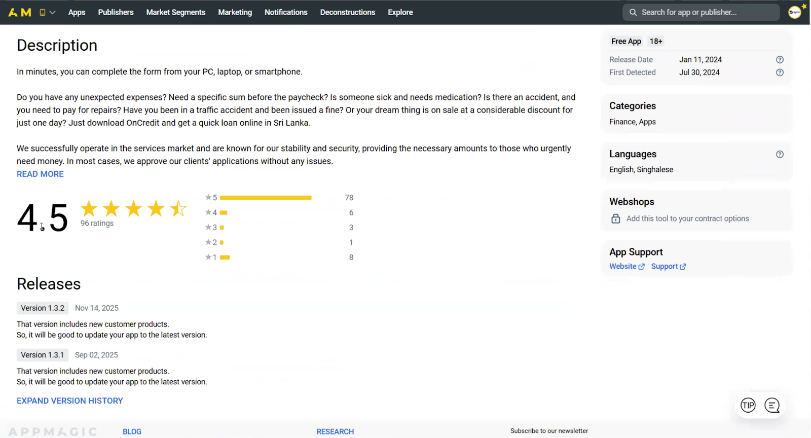Image resolution: width=811 pixels, height=438 pixels.
Task: Focus the app or publisher search field
Action: click(705, 12)
